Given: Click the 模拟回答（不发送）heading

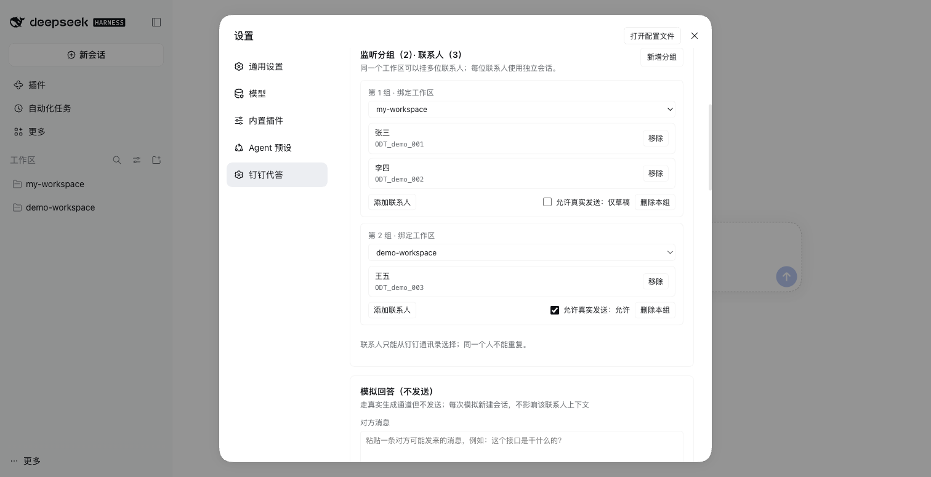Looking at the screenshot, I should tap(397, 391).
